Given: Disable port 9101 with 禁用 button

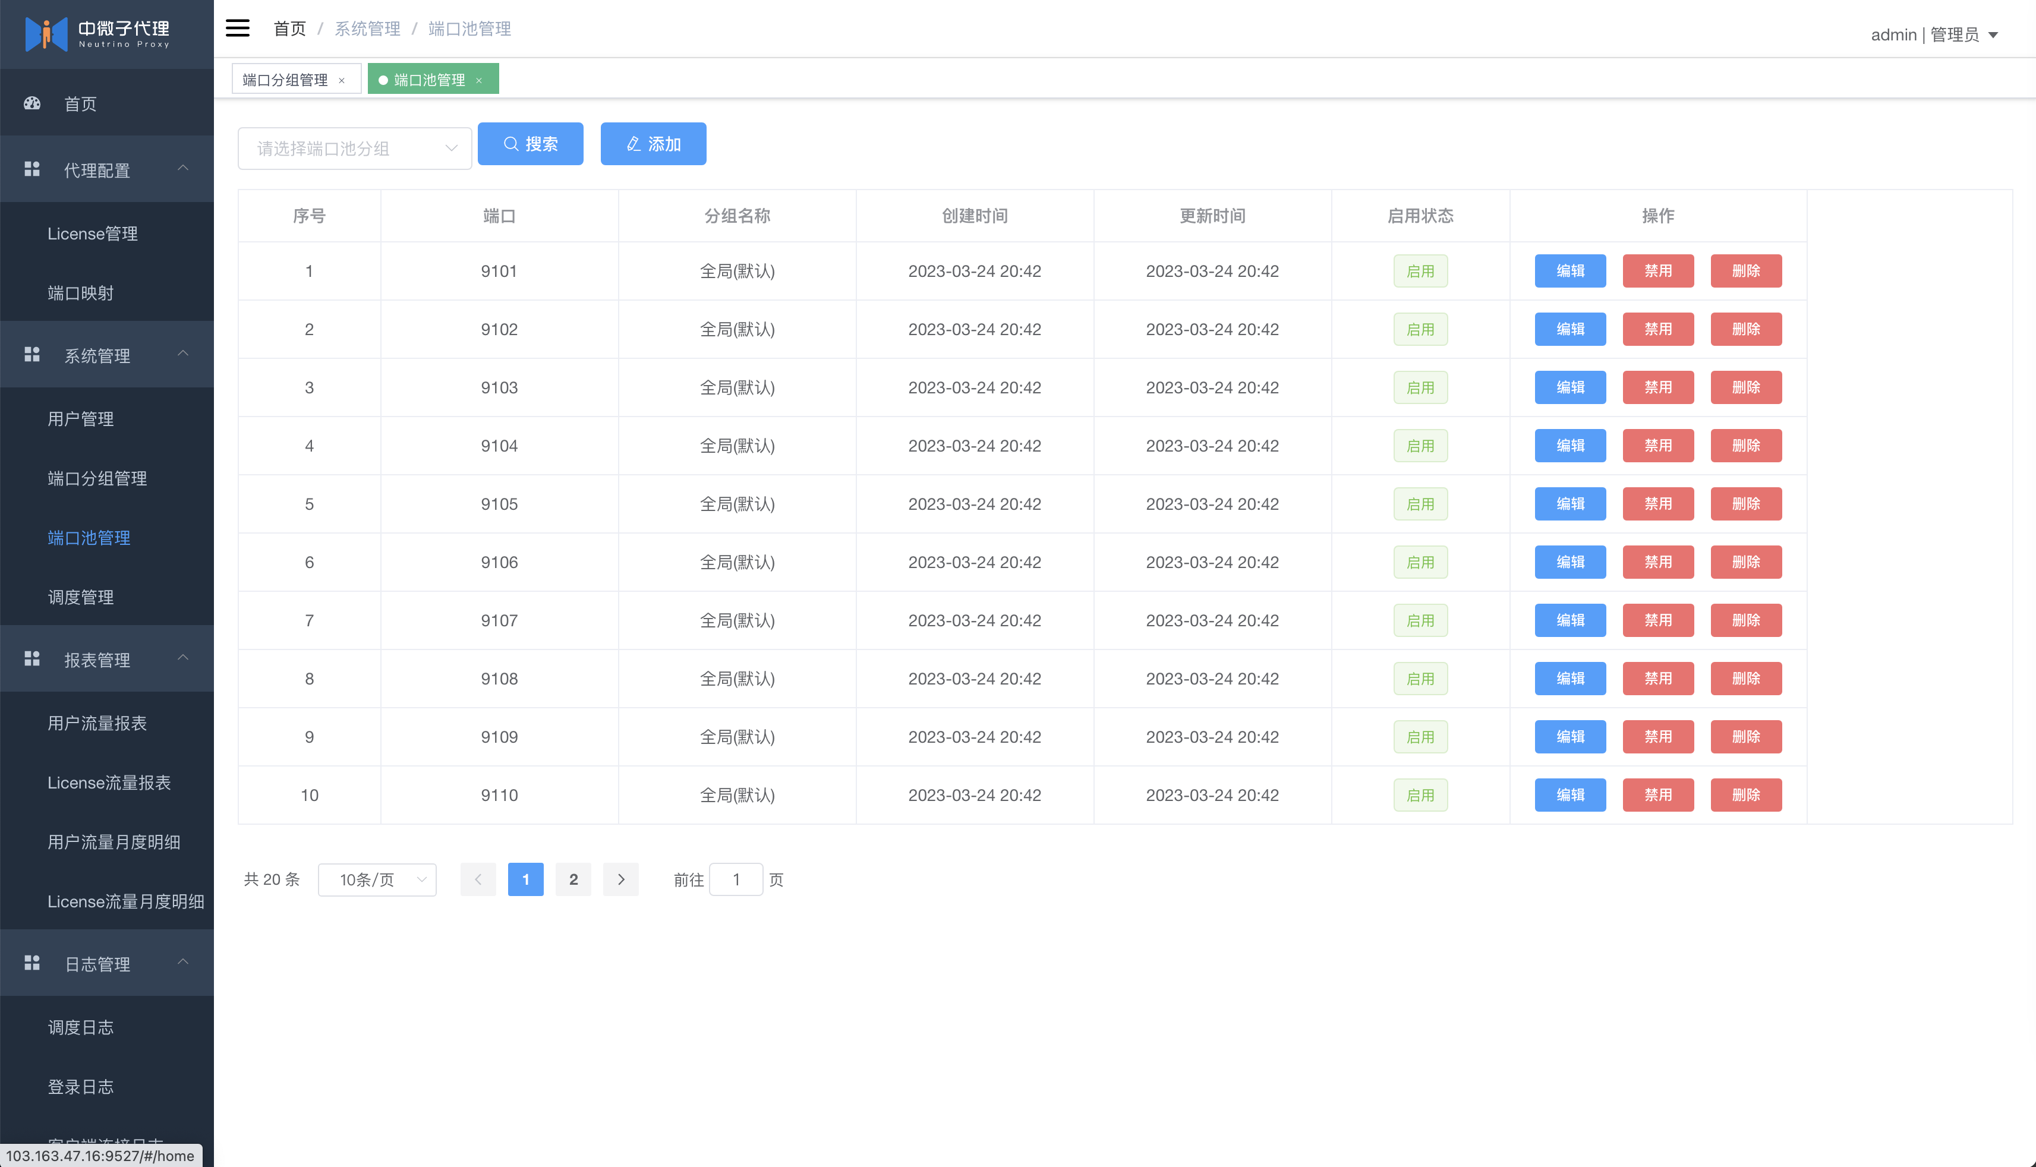Looking at the screenshot, I should [1657, 271].
